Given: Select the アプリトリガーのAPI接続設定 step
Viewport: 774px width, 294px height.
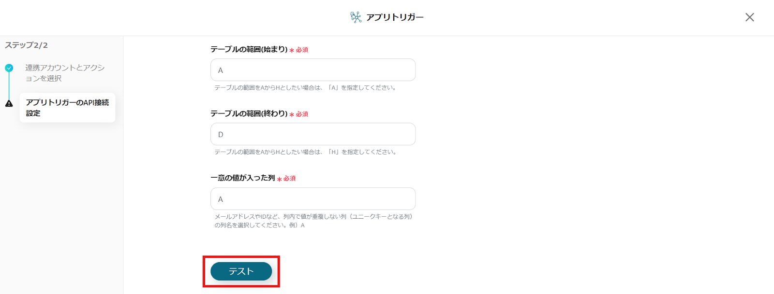Looking at the screenshot, I should (x=67, y=108).
